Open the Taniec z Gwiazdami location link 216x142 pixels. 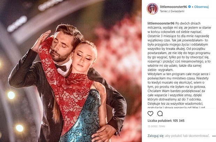[172, 11]
